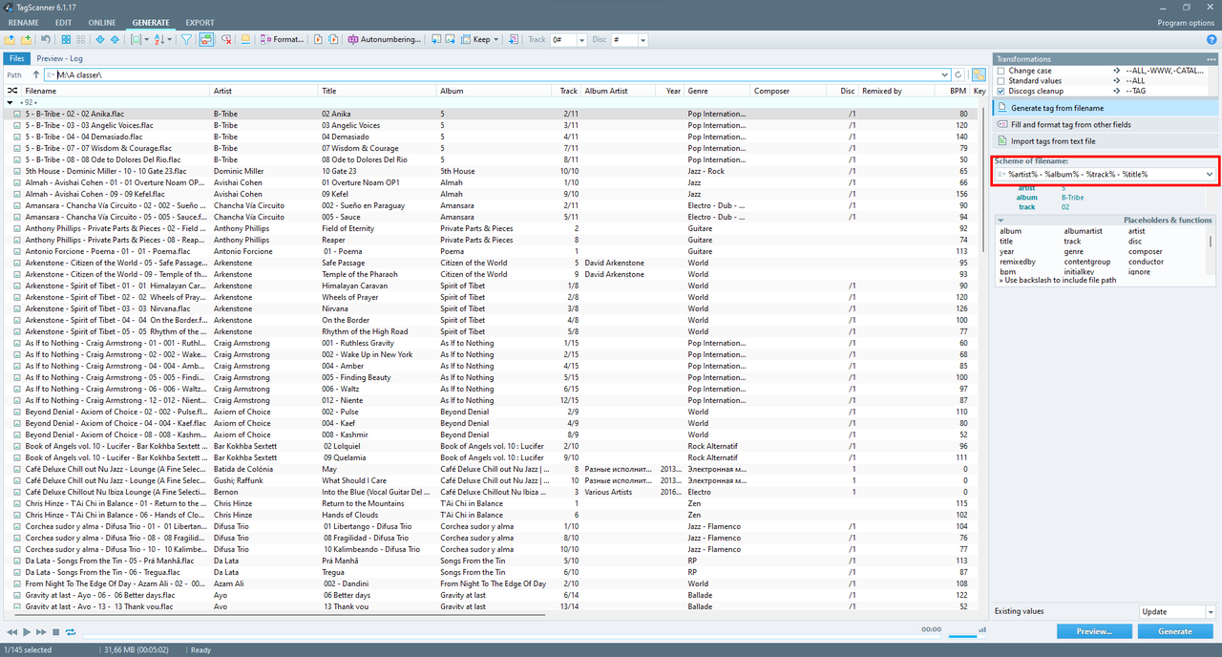Click the add folder icon in toolbar

pyautogui.click(x=27, y=40)
